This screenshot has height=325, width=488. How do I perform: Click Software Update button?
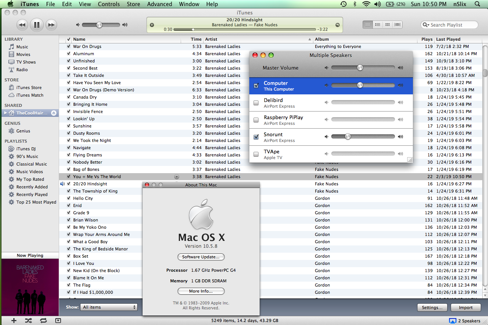click(x=201, y=257)
